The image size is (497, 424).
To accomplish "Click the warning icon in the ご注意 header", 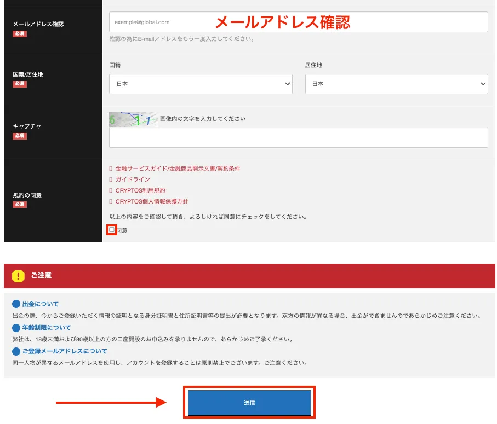I will point(18,276).
